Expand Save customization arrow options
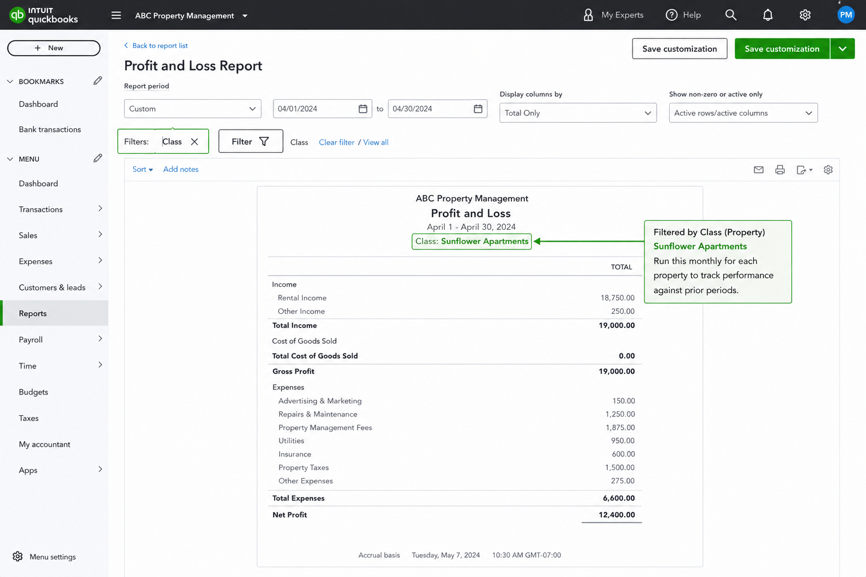866x577 pixels. point(842,48)
